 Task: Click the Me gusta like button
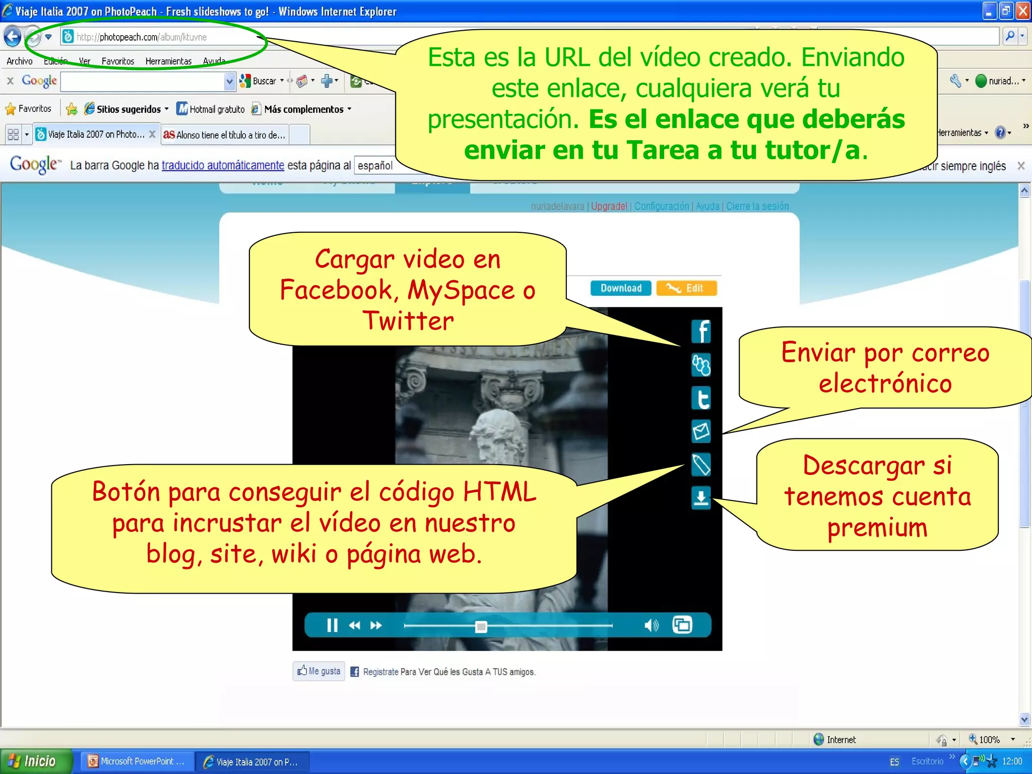pyautogui.click(x=319, y=671)
